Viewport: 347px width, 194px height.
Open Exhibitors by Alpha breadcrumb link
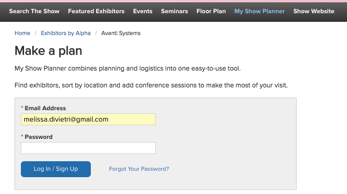65,33
